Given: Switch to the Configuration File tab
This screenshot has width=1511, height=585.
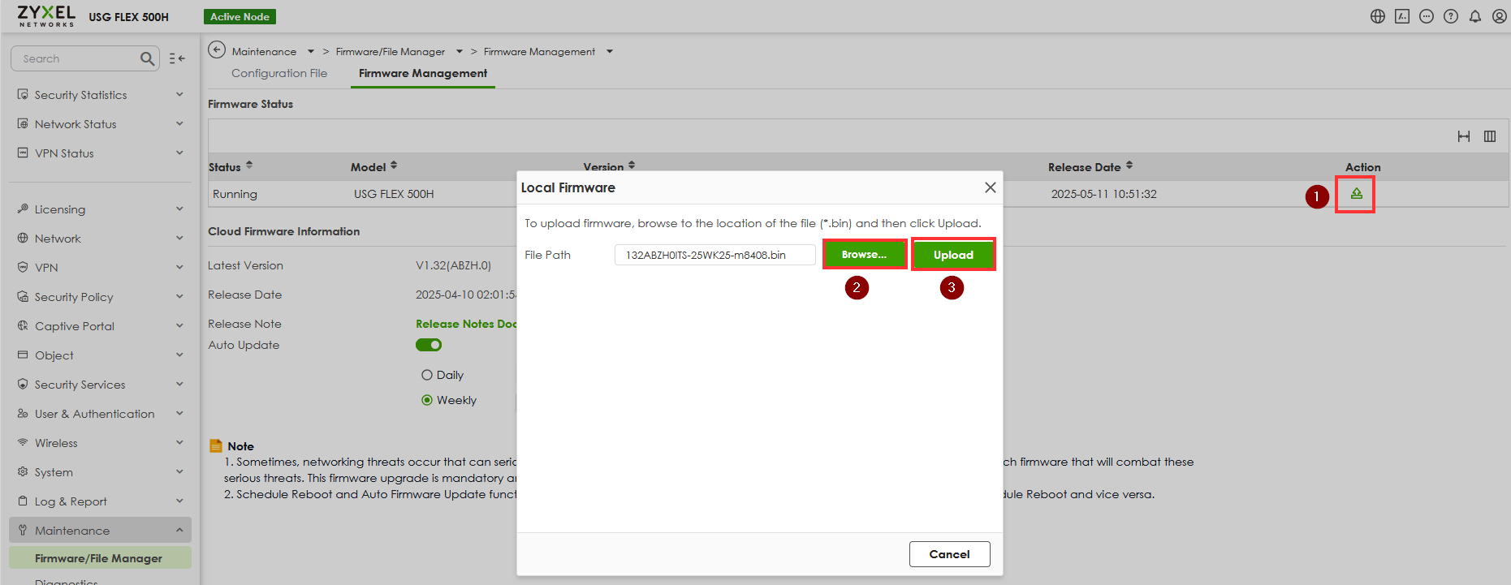Looking at the screenshot, I should pos(279,73).
